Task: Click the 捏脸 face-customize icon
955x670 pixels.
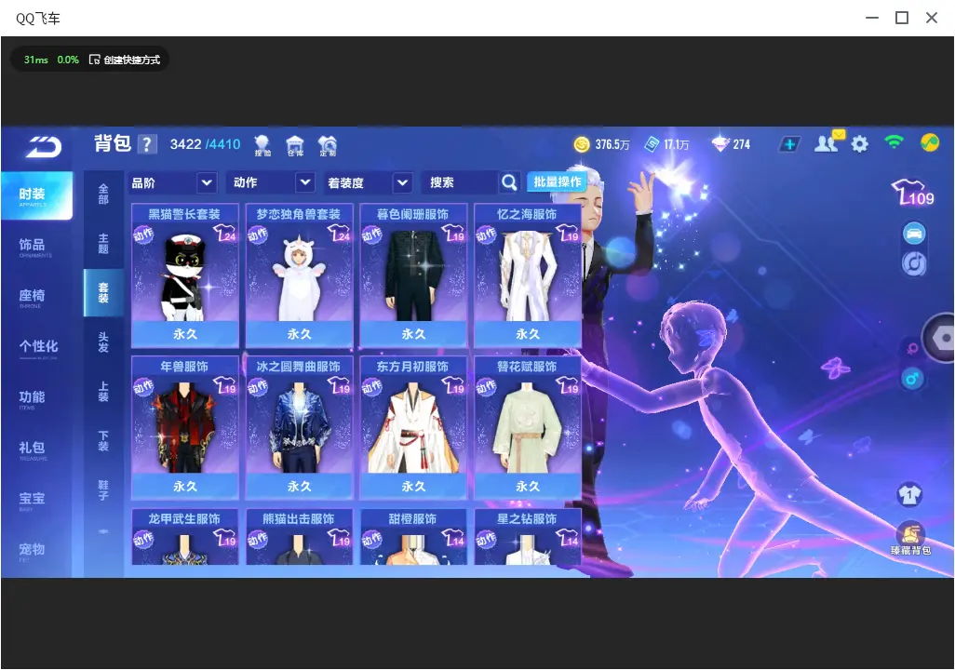Action: 262,145
